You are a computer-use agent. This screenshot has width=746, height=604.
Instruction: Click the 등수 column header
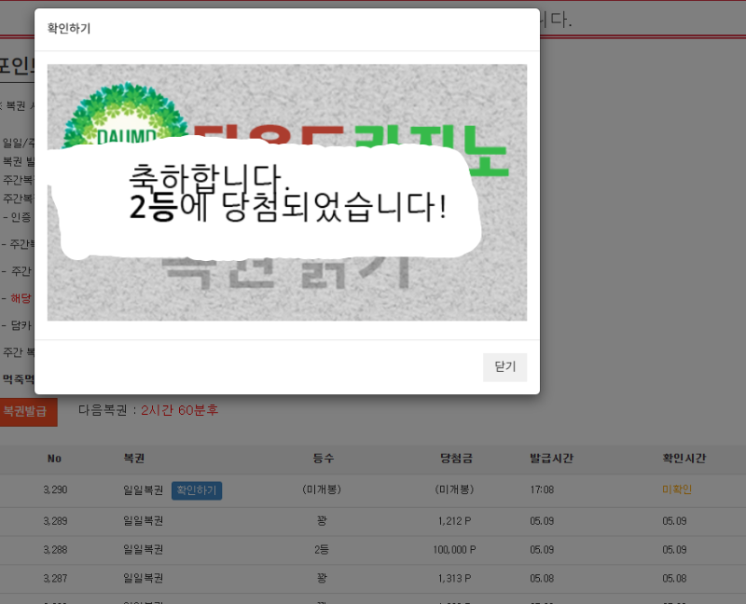pyautogui.click(x=323, y=459)
